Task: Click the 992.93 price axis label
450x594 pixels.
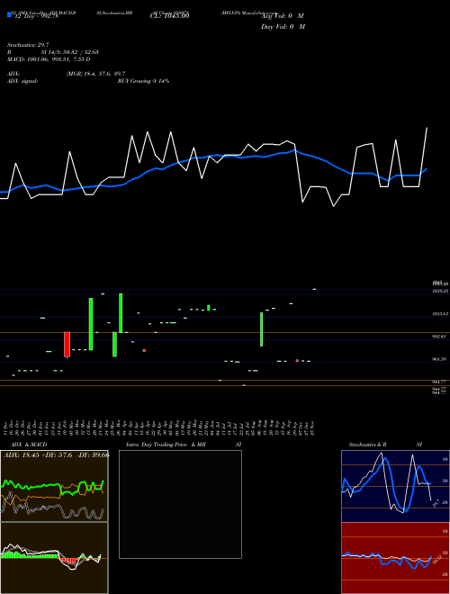Action: 440,337
